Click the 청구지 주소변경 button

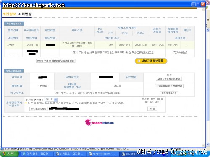(169, 93)
